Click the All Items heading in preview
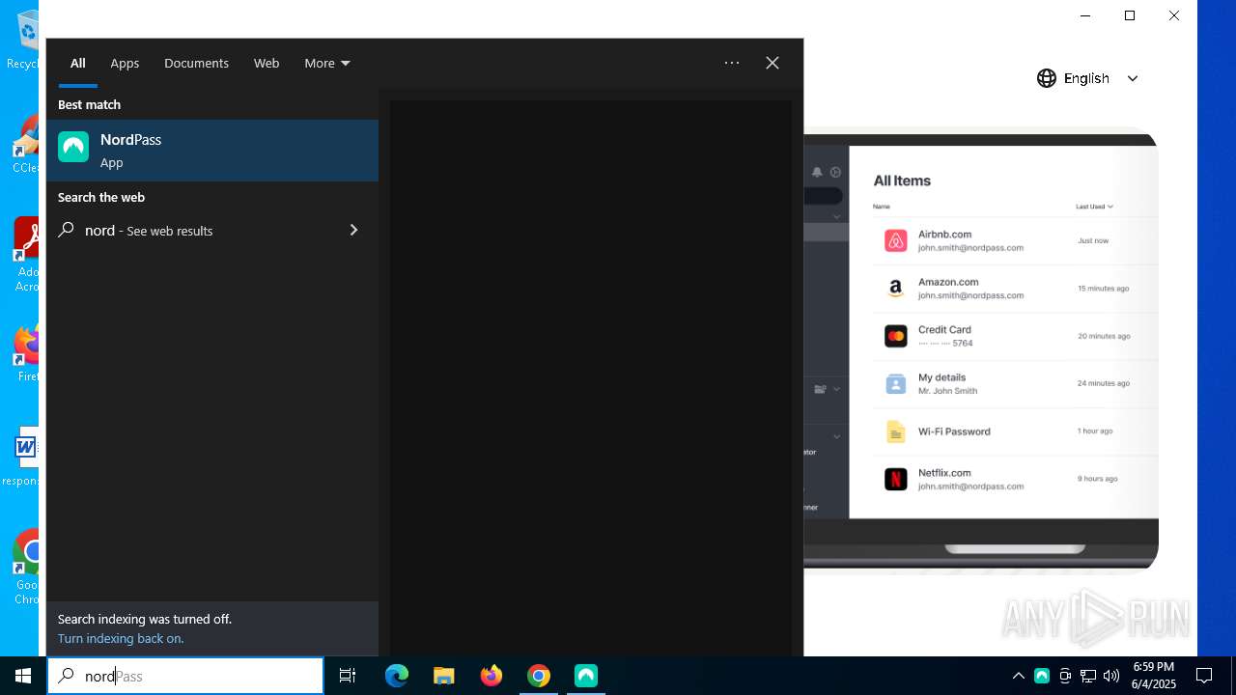The height and width of the screenshot is (695, 1236). tap(902, 181)
